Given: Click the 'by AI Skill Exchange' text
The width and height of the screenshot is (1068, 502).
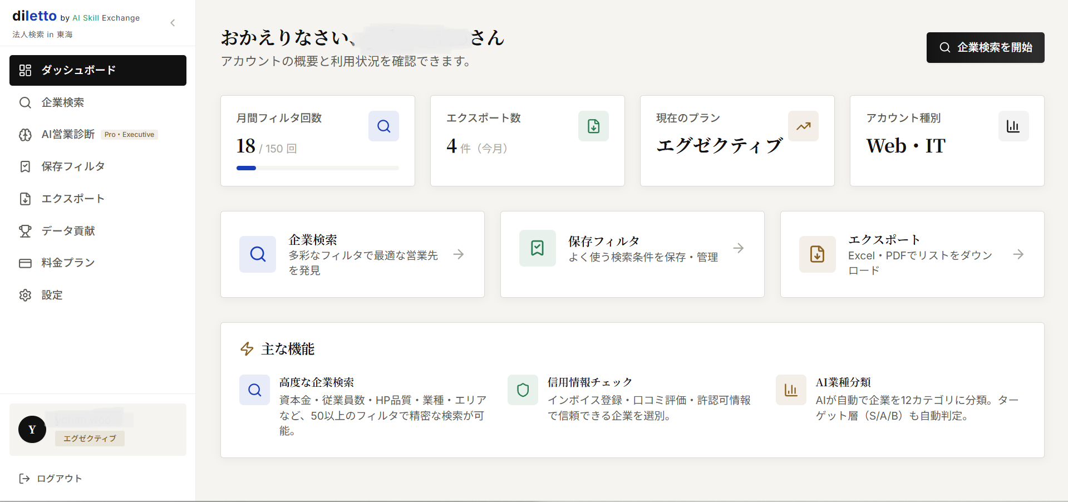Looking at the screenshot, I should (100, 18).
